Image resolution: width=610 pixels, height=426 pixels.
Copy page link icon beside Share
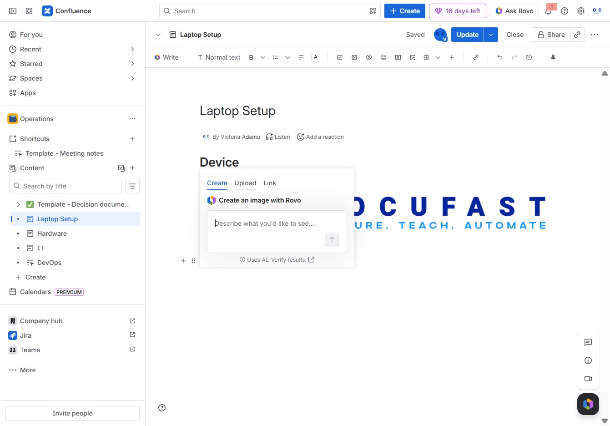(x=577, y=35)
